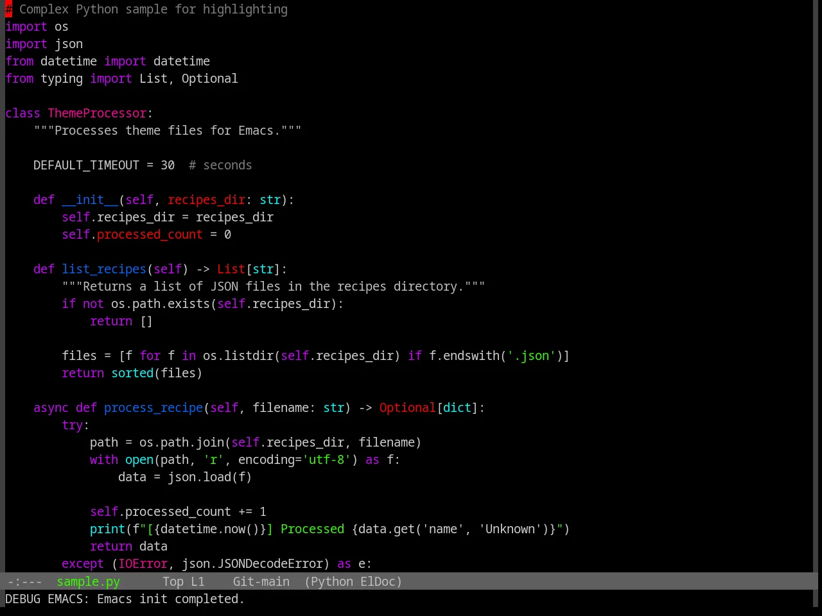
Task: Click the 'process_recipe' function name
Action: point(153,407)
